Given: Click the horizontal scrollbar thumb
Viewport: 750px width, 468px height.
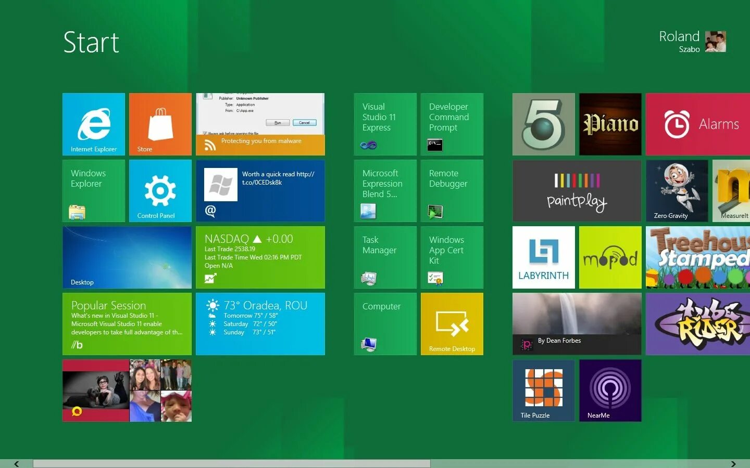Looking at the screenshot, I should pos(232,464).
